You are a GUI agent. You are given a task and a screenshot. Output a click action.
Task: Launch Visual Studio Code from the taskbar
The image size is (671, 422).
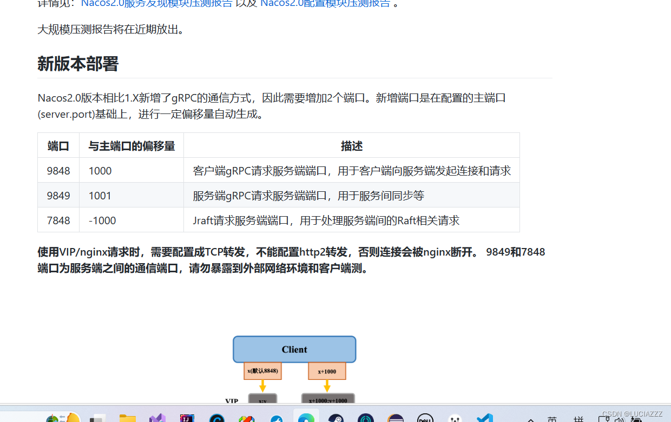pyautogui.click(x=485, y=418)
